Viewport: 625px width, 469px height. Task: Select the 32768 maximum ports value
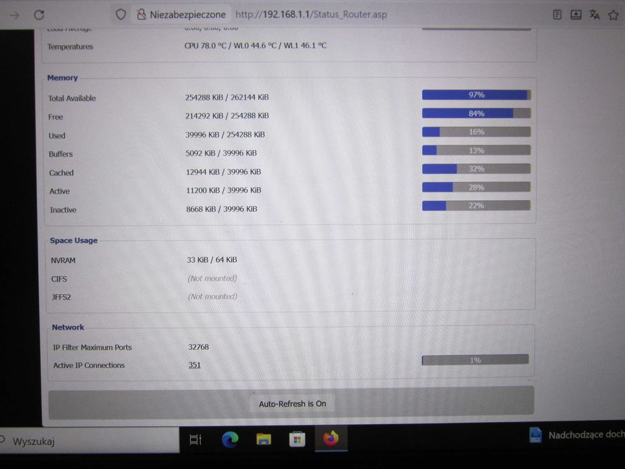pos(198,346)
